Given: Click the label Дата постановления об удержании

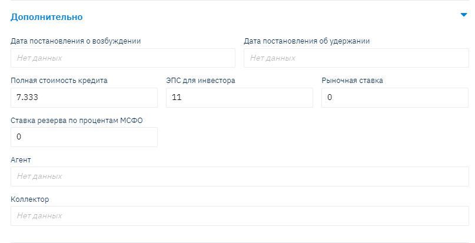Looking at the screenshot, I should [306, 41].
